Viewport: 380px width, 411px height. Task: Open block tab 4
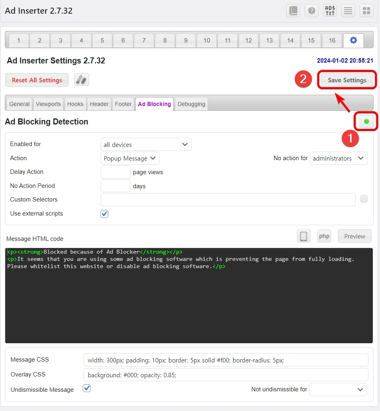pos(81,41)
